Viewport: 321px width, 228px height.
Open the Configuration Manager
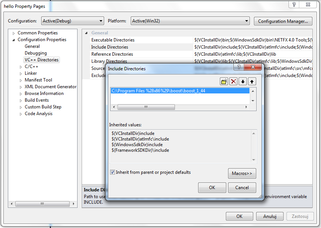click(283, 21)
